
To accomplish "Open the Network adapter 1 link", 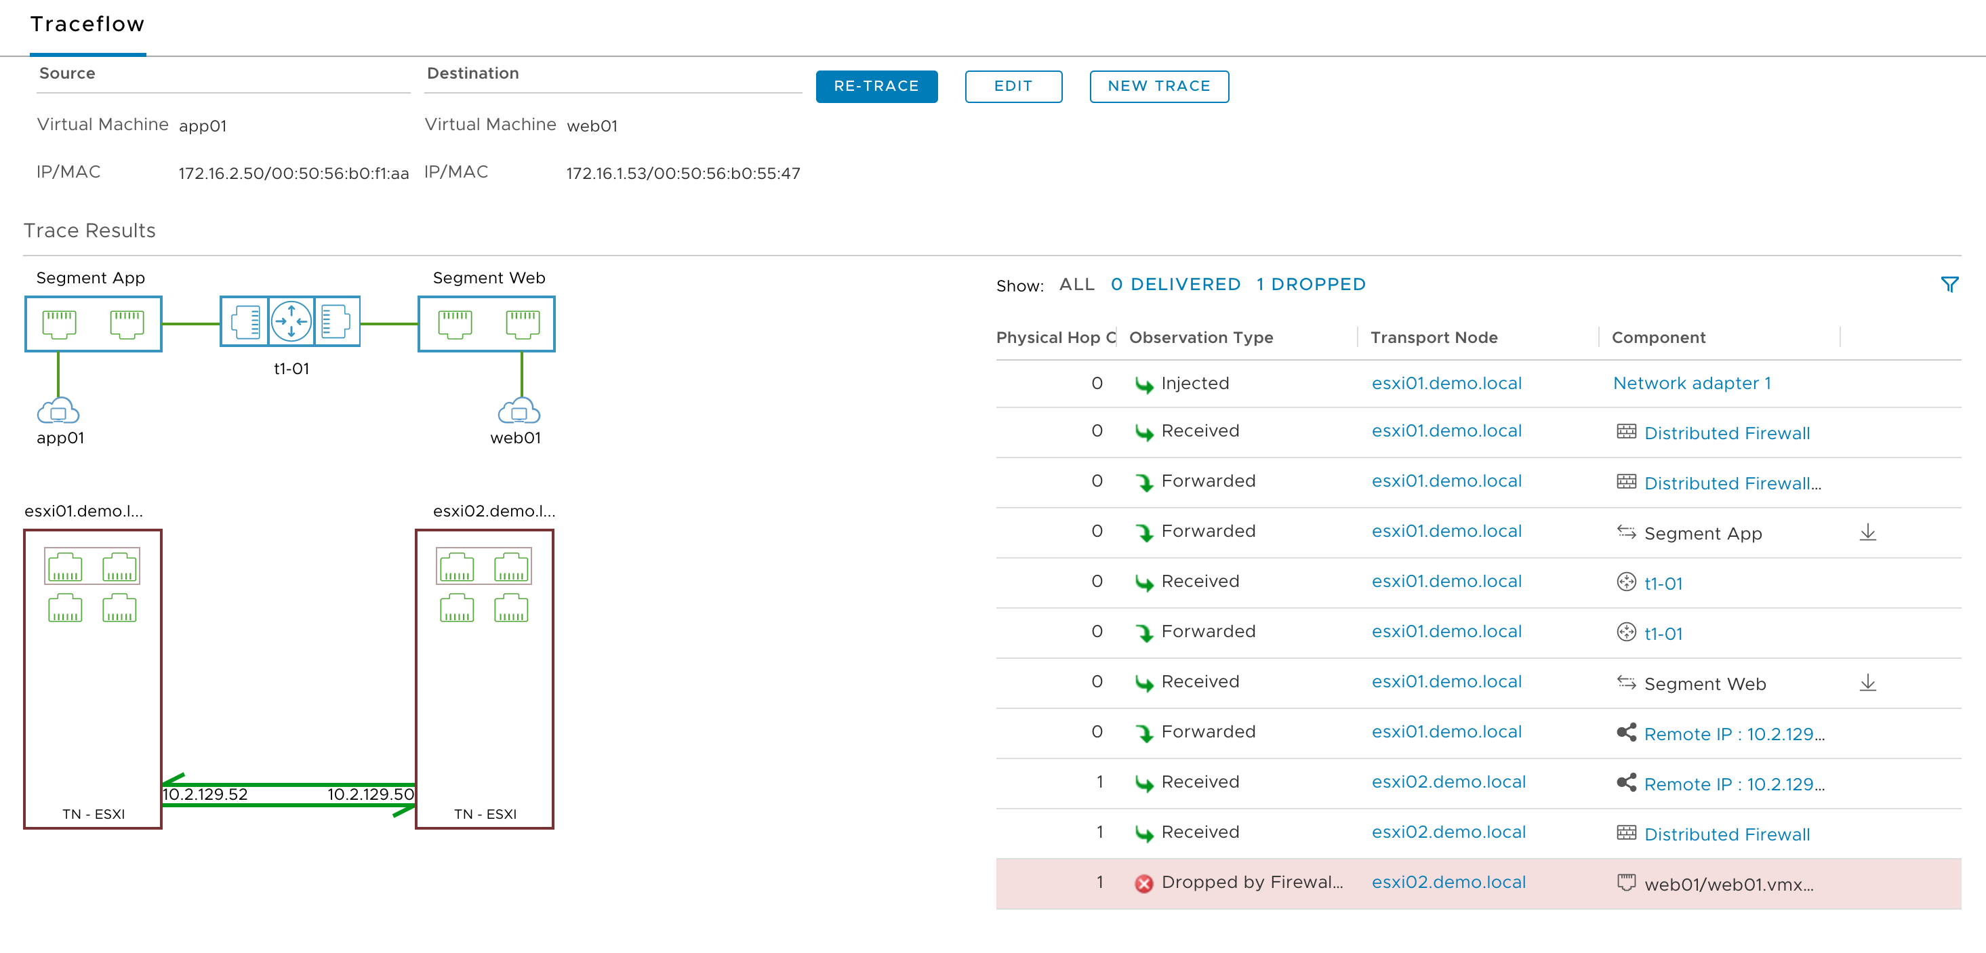I will pos(1692,383).
